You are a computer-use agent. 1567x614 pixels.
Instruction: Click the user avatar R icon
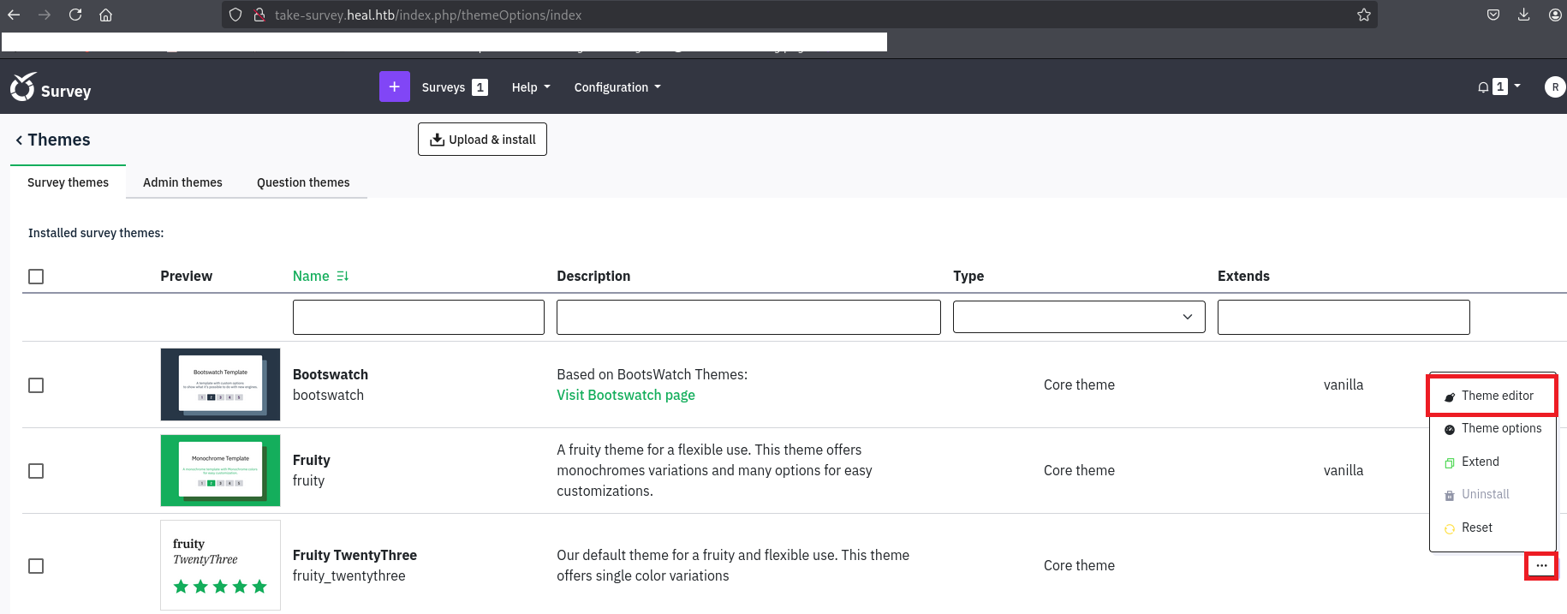tap(1554, 87)
